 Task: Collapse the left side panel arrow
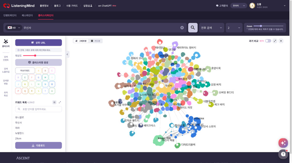coord(68,54)
